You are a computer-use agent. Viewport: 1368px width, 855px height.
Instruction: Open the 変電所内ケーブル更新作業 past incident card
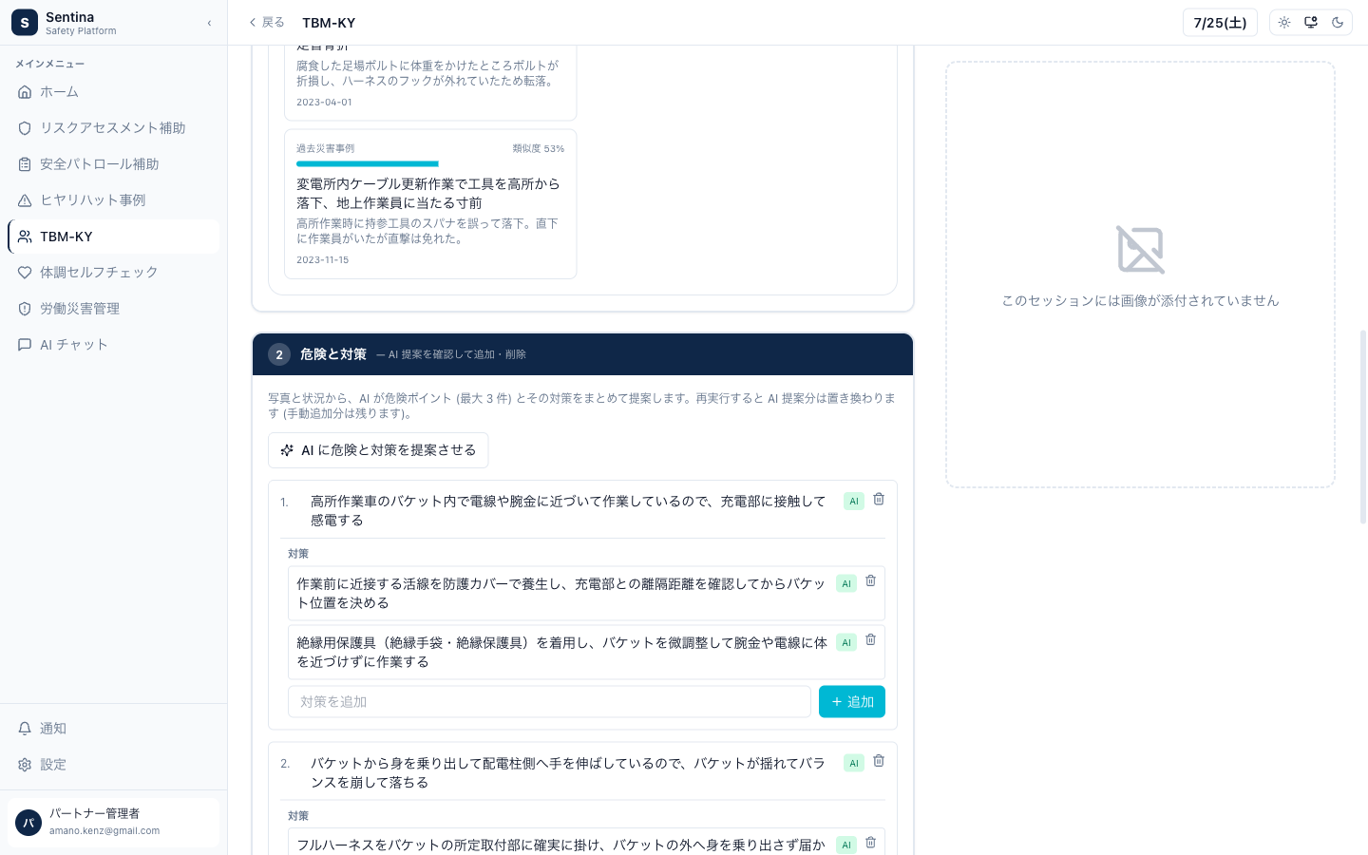tap(430, 204)
